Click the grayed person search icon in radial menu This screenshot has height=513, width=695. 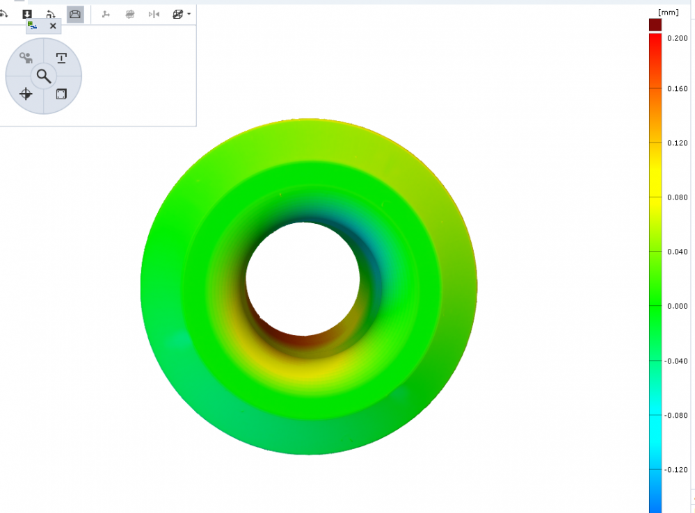(26, 58)
